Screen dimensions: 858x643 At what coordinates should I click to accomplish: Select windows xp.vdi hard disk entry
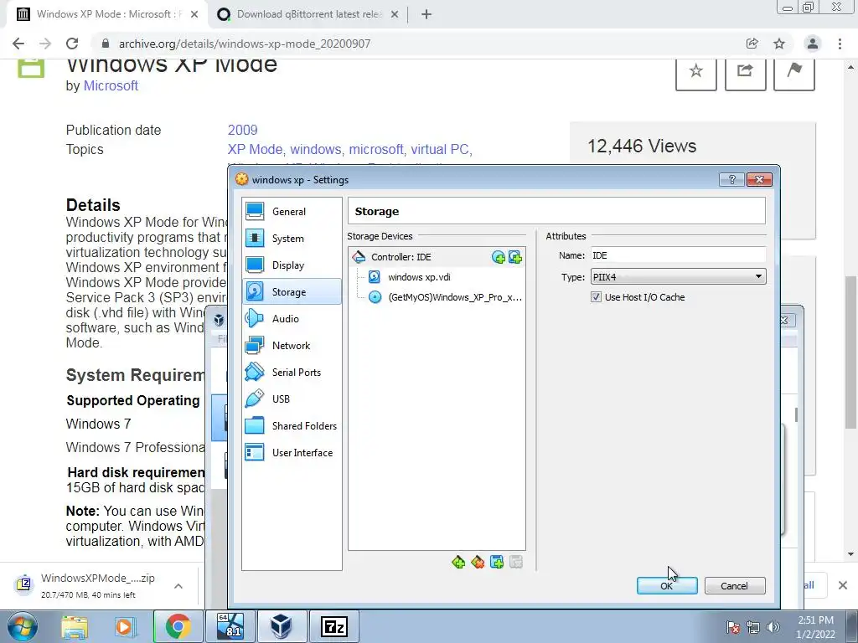pos(419,277)
